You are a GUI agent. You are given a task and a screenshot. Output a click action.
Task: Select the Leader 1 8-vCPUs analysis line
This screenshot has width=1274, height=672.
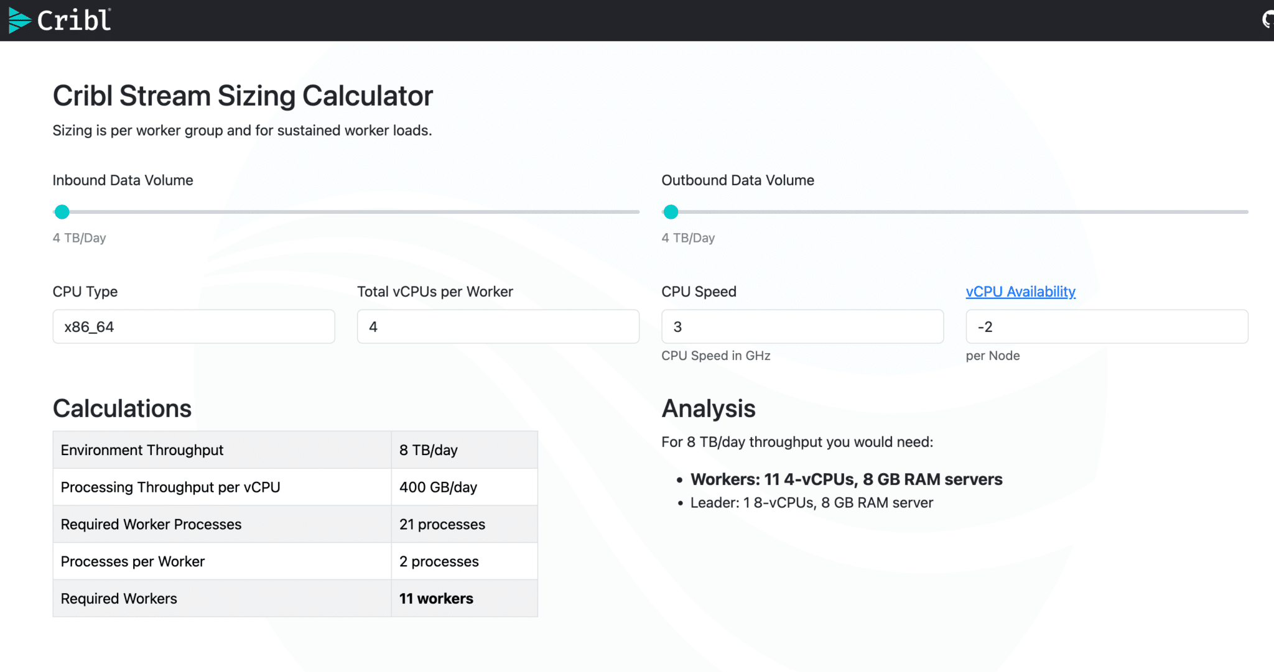pos(812,503)
